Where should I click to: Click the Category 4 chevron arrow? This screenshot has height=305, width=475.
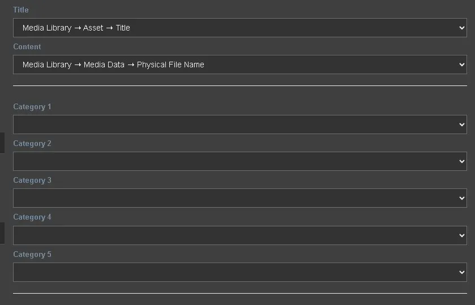(x=462, y=235)
